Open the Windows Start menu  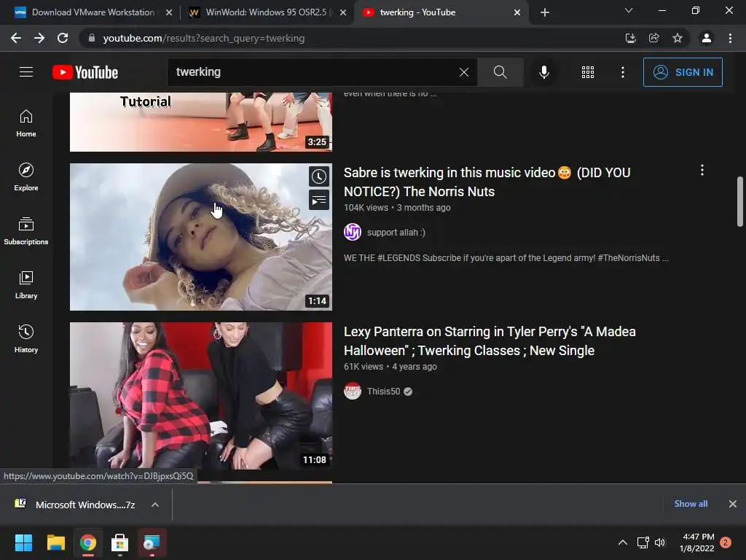24,542
